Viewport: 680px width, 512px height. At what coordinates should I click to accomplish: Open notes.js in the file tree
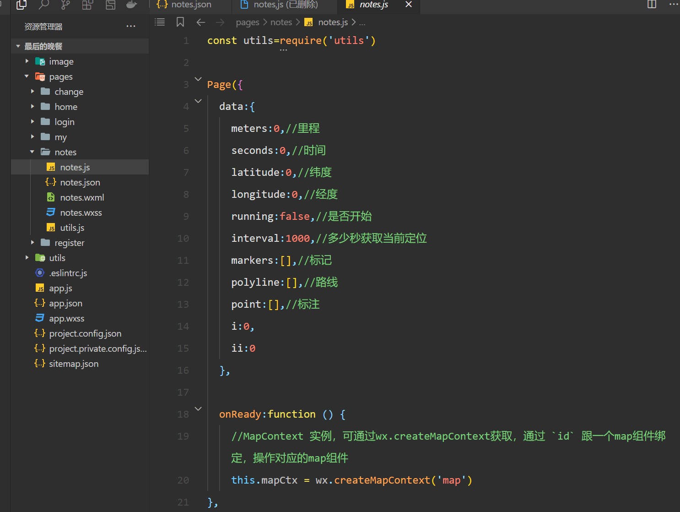(x=80, y=167)
